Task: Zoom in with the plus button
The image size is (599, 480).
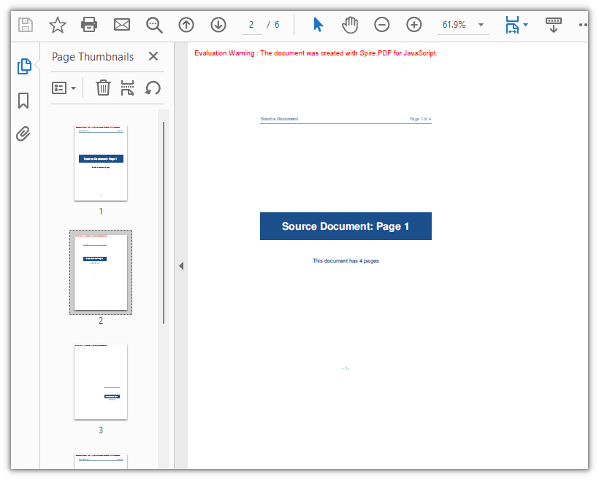Action: point(413,25)
